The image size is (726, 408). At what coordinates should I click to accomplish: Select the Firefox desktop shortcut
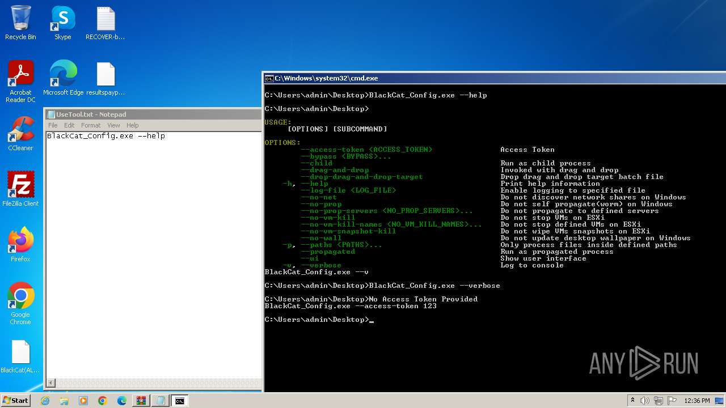coord(20,245)
